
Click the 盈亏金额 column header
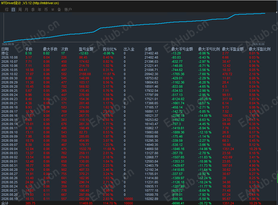(x=86, y=49)
